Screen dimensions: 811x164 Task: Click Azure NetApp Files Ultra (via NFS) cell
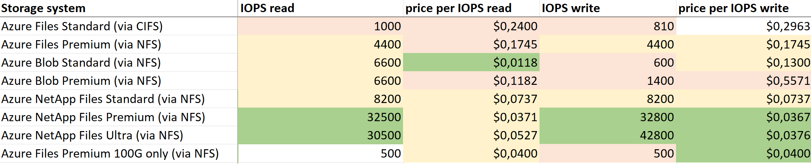[119, 135]
